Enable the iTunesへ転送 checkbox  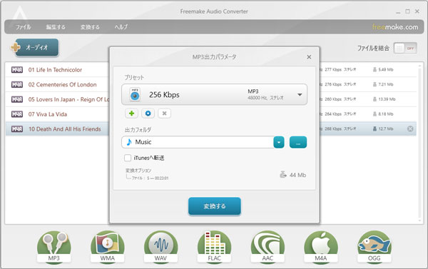click(128, 158)
